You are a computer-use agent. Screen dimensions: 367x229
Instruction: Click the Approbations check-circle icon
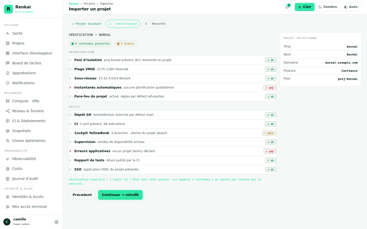click(8, 73)
